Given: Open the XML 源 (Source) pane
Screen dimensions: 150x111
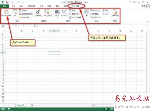Looking at the screenshot, I should 87,13.
